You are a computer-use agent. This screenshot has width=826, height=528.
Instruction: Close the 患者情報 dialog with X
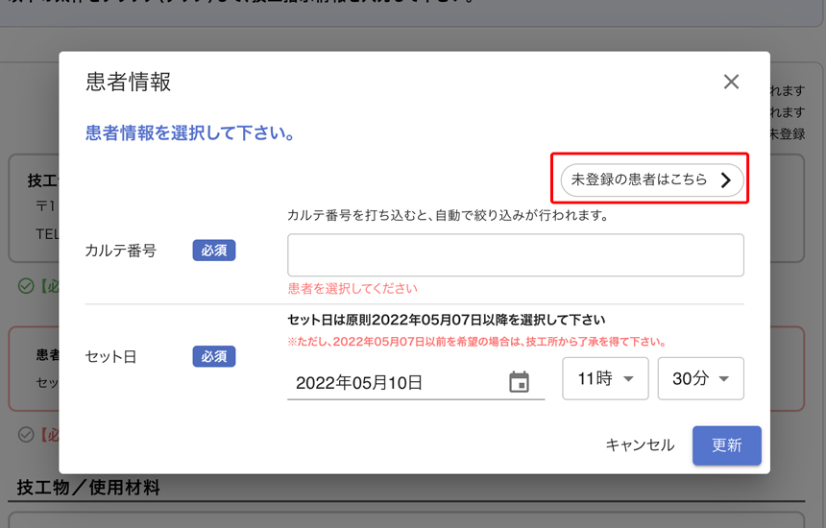point(731,82)
